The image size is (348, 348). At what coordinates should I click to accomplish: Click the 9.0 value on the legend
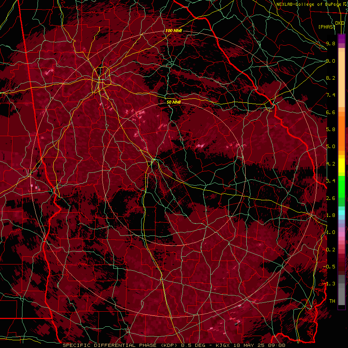point(331,61)
